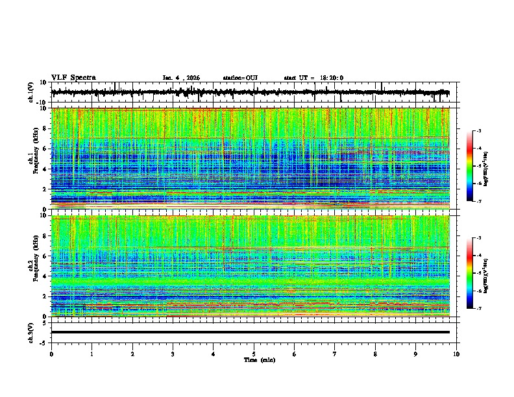Click time axis tick label "4"

point(214,354)
